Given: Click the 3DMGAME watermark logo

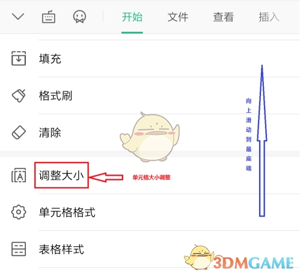Looking at the screenshot, I should click(x=239, y=258).
